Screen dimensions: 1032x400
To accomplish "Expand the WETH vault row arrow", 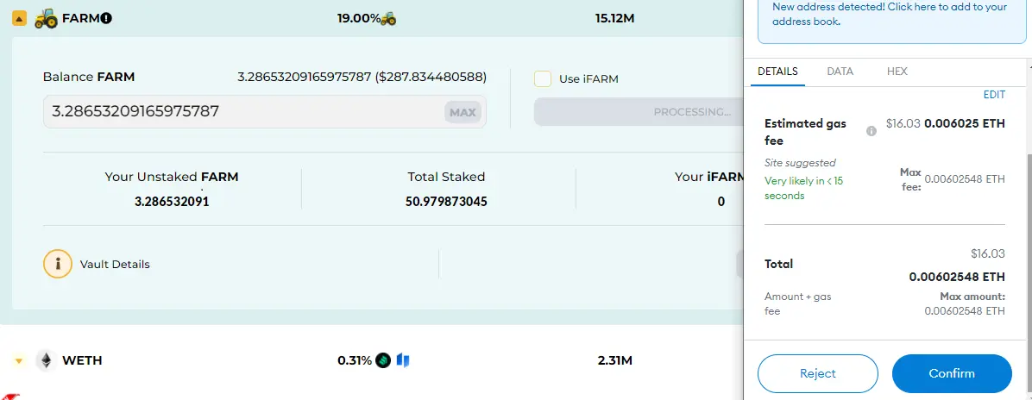I will pos(18,361).
